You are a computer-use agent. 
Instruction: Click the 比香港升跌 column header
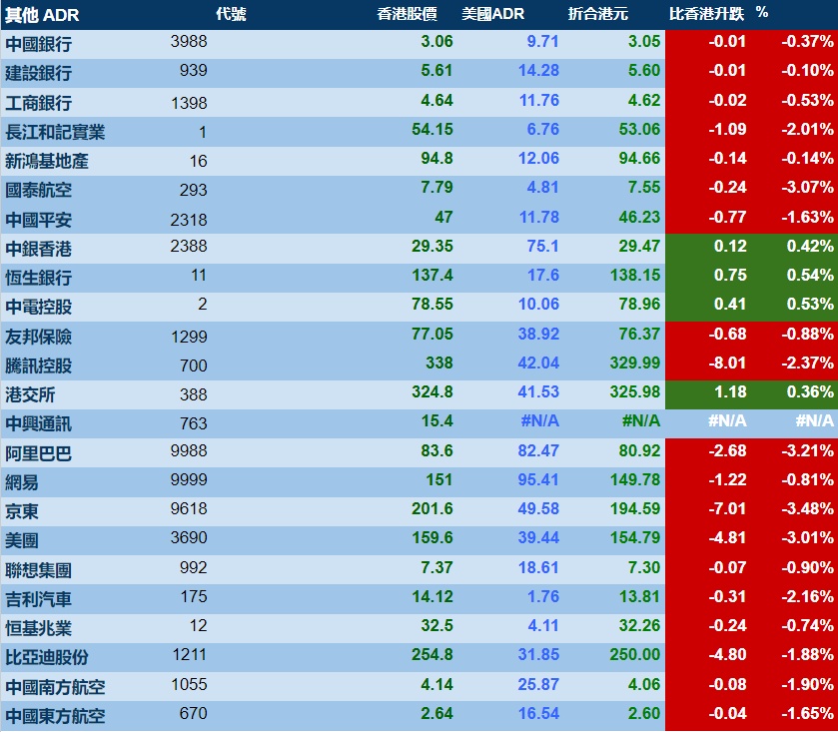706,14
